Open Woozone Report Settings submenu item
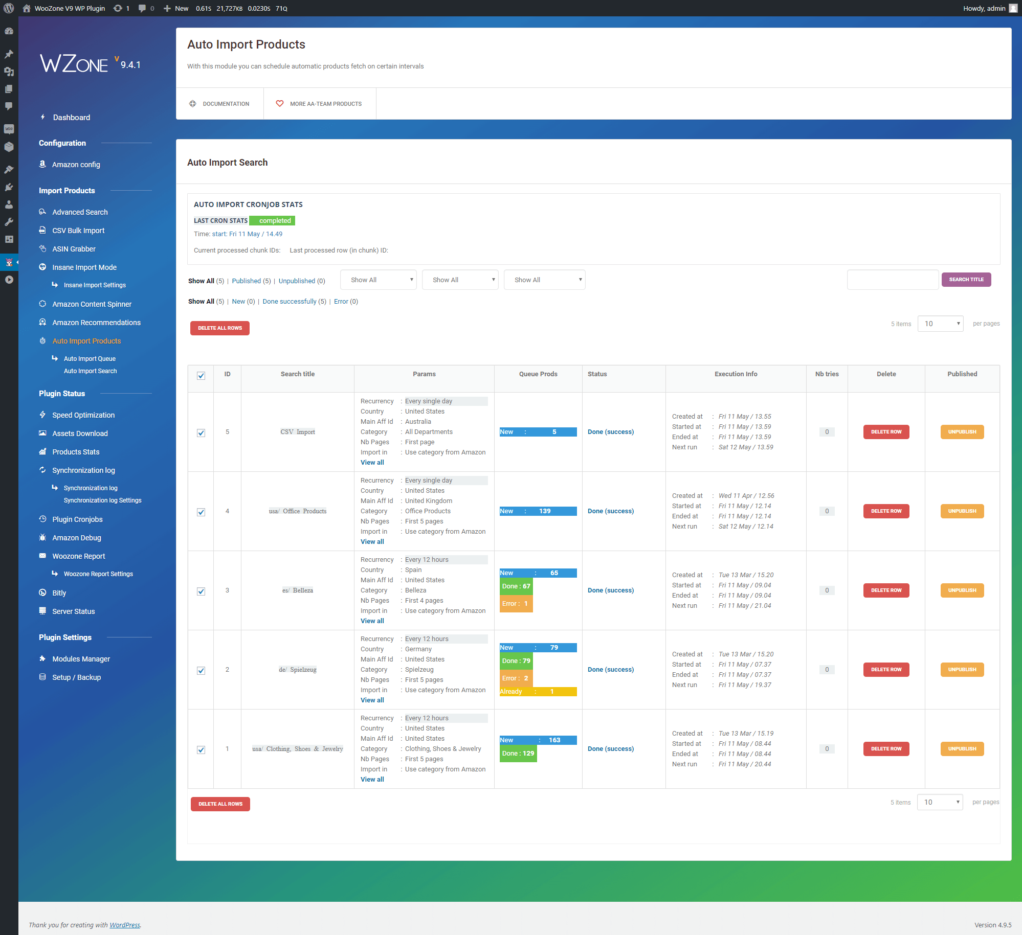The image size is (1022, 935). 98,574
